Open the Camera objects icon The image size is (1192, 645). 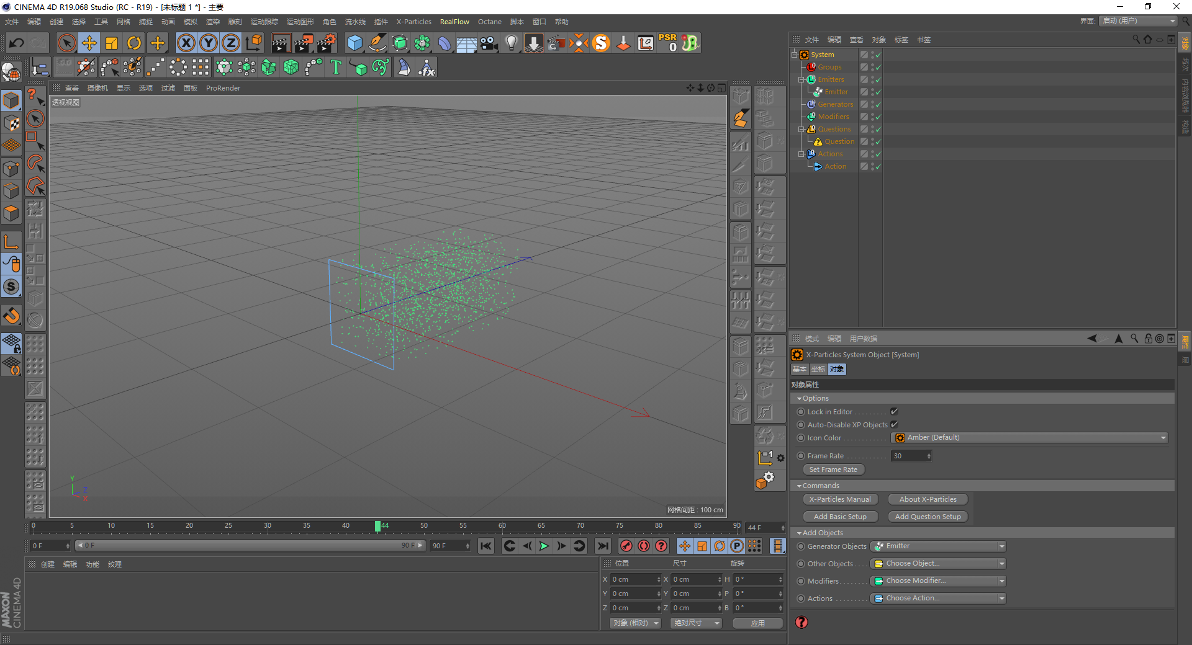489,43
